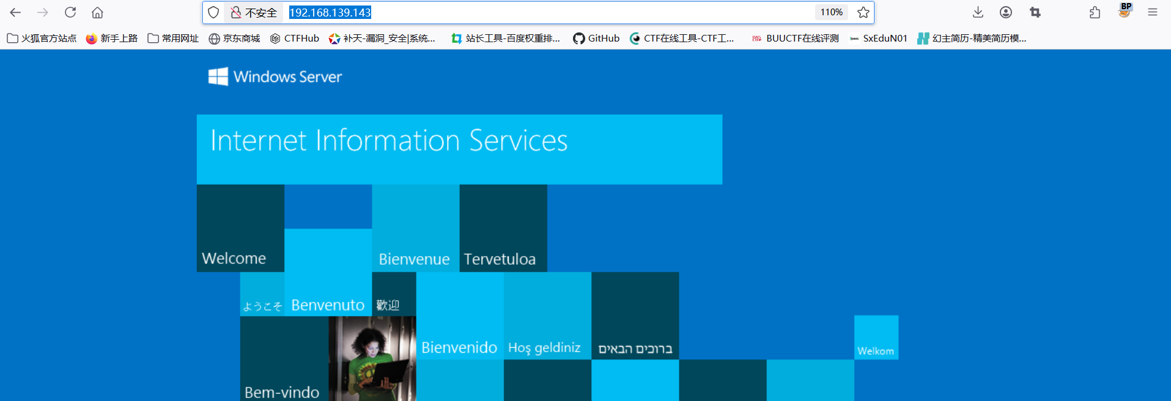This screenshot has height=401, width=1171.
Task: Open the 新手上路 bookmark
Action: 112,38
